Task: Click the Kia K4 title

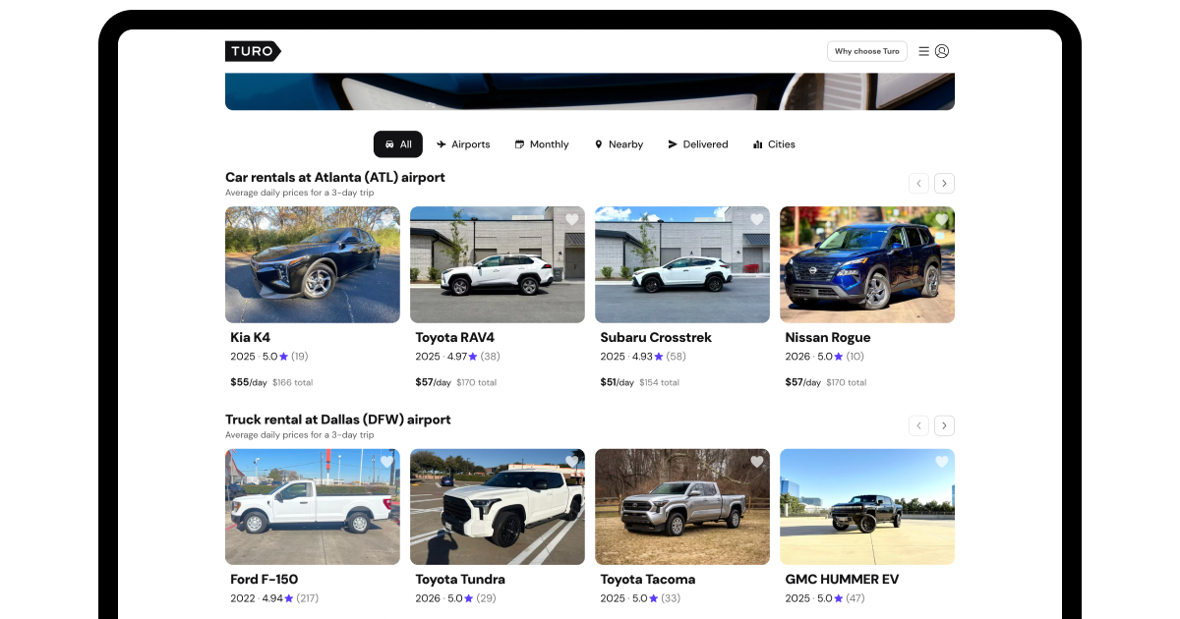Action: [x=251, y=337]
